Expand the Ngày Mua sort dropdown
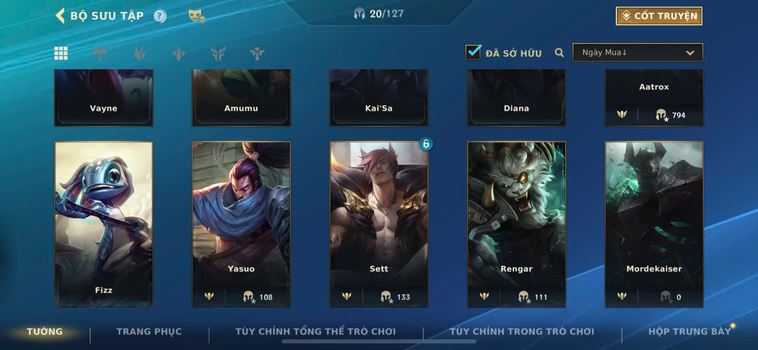This screenshot has width=758, height=350. (638, 52)
